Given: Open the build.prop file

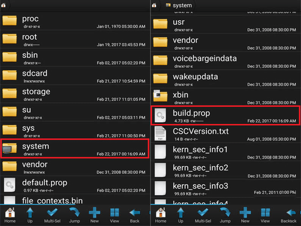Looking at the screenshot, I should coord(226,115).
